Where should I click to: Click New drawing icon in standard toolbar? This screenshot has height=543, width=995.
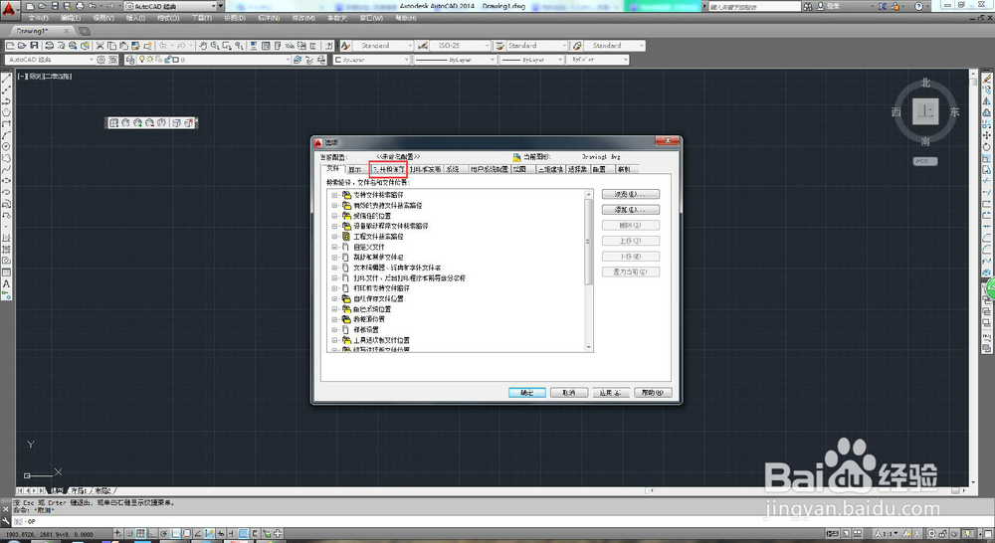(x=10, y=46)
